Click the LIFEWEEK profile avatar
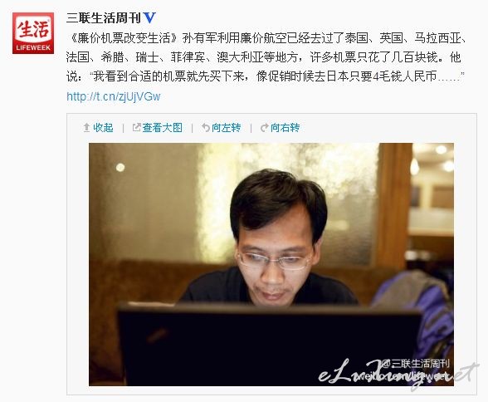This screenshot has width=488, height=402. [x=33, y=33]
